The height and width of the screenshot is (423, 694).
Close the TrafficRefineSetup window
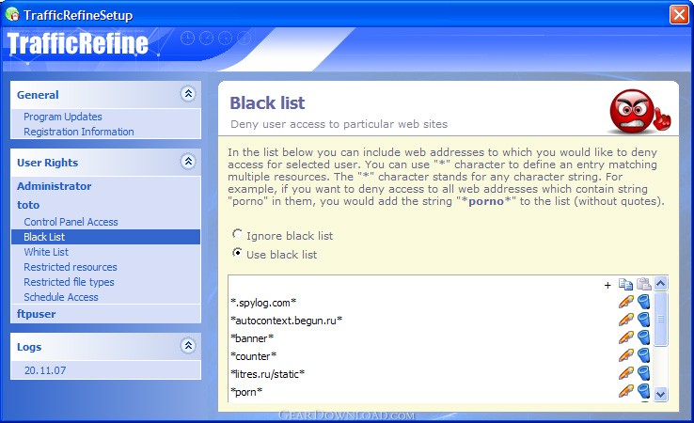click(x=679, y=15)
